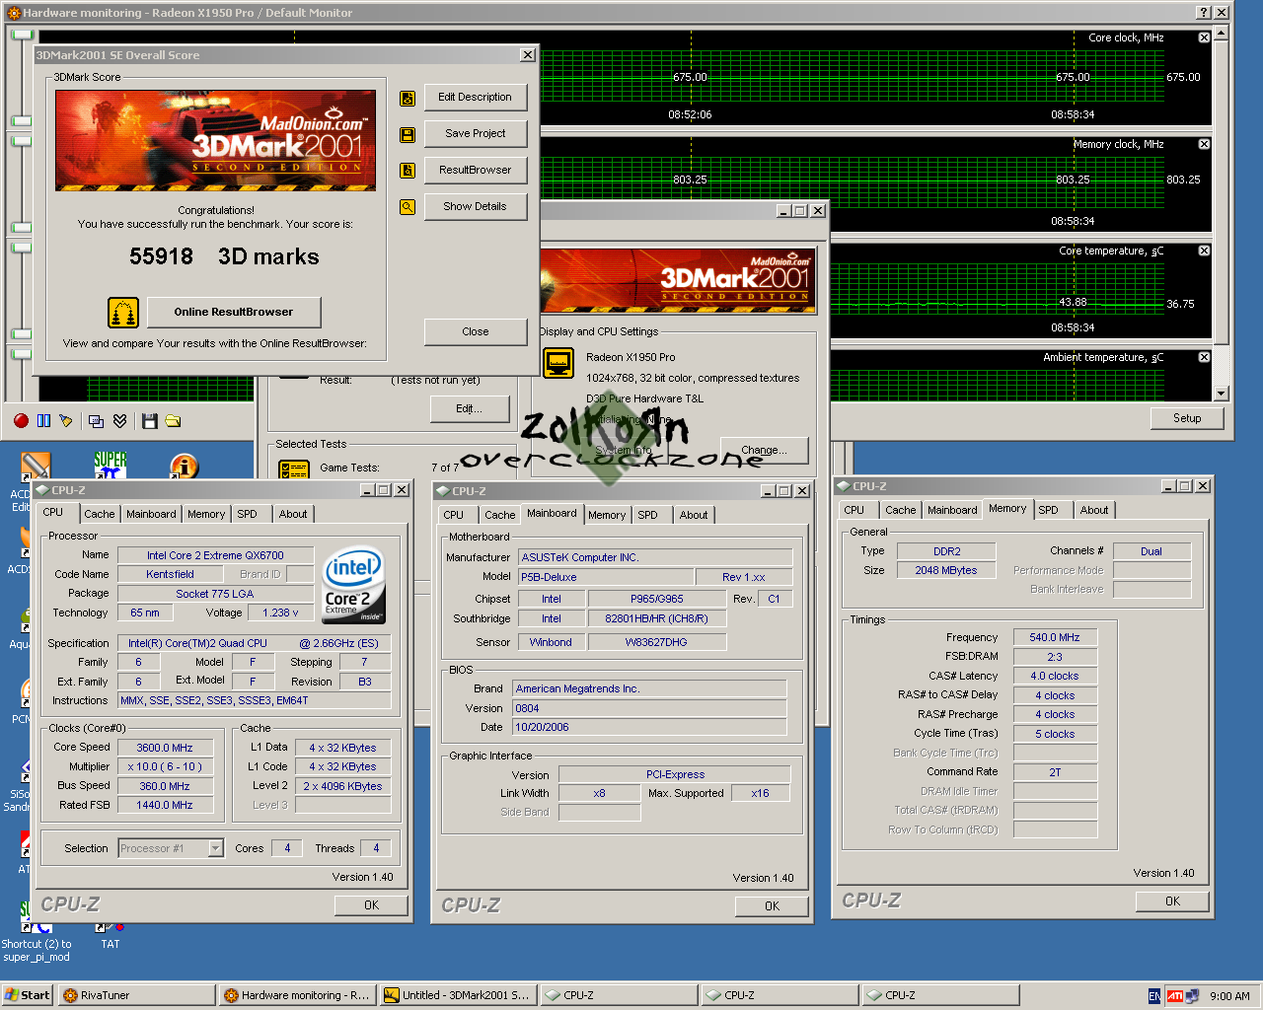Start logging with the red record icon
This screenshot has height=1010, width=1263.
click(x=21, y=421)
